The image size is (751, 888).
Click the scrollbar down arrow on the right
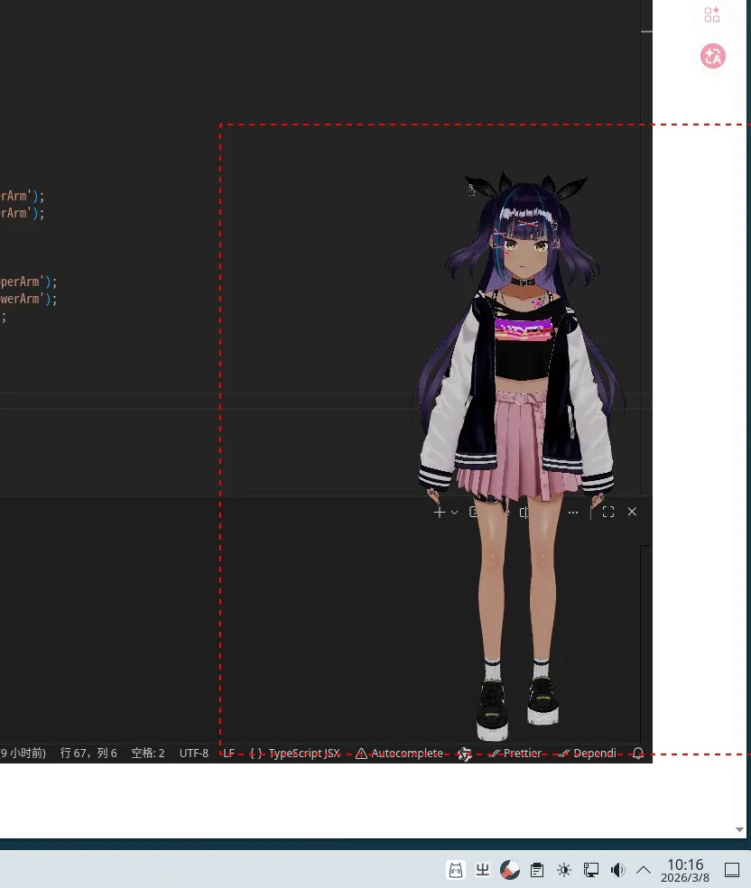click(x=740, y=829)
